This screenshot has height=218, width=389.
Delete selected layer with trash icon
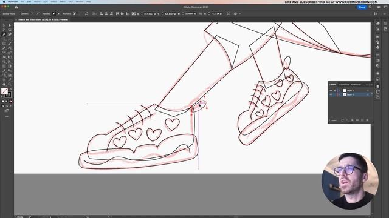[367, 120]
